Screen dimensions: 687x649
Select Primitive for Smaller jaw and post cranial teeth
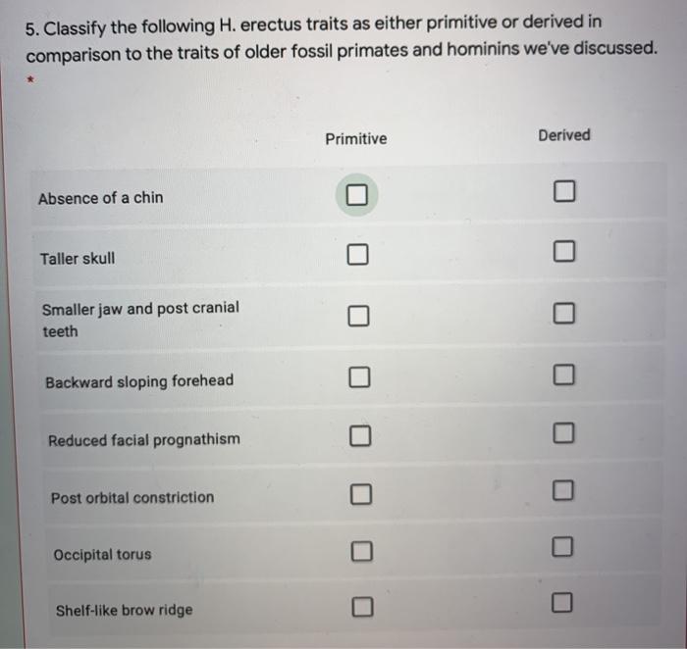tap(358, 316)
